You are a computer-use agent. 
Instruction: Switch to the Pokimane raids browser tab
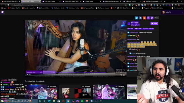(x=11, y=1)
